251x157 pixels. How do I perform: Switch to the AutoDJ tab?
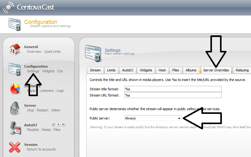tap(128, 70)
